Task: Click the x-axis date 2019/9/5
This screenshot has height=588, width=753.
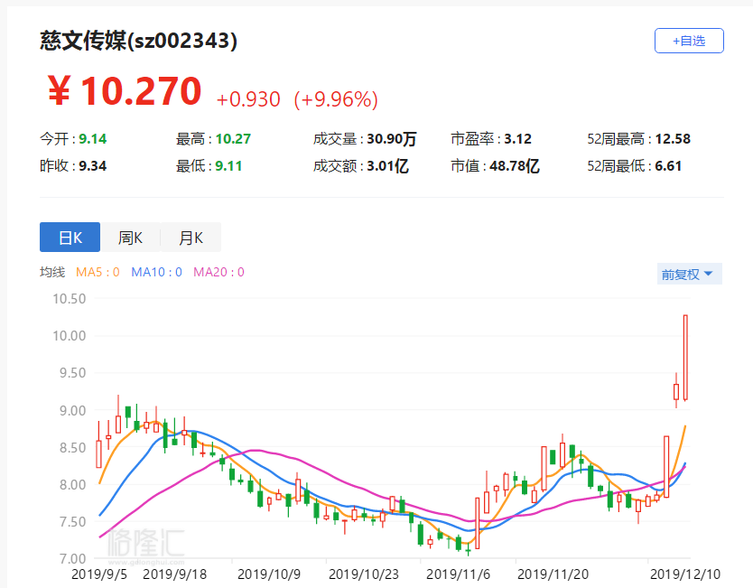Action: coord(99,574)
